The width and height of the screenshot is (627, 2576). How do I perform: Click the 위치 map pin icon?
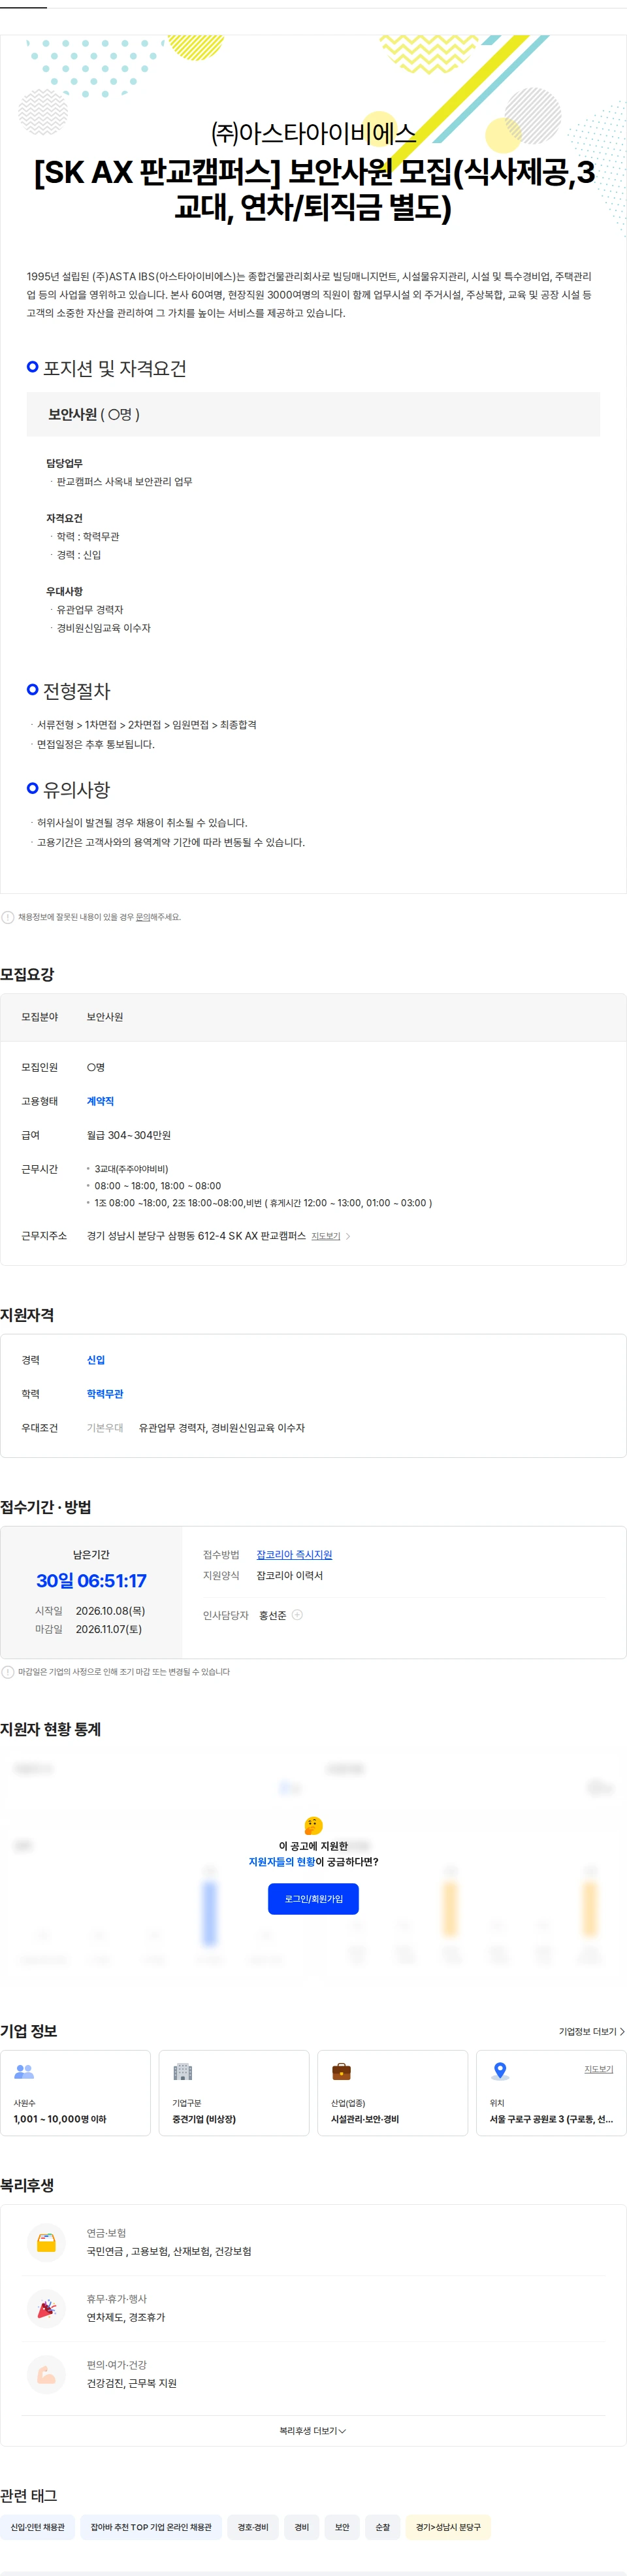click(x=500, y=2071)
